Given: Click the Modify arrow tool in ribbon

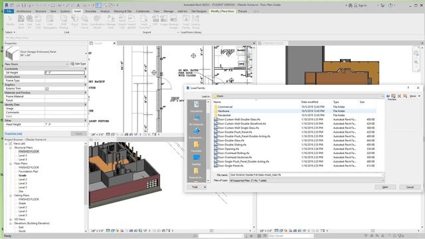Looking at the screenshot, I should point(10,21).
